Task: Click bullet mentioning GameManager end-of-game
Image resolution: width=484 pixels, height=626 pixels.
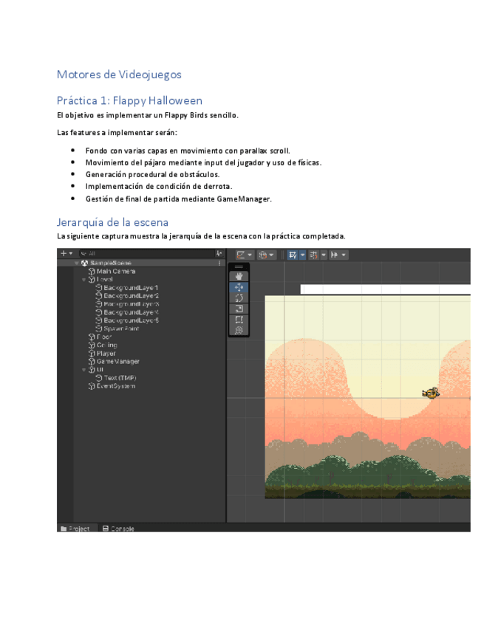Action: (179, 199)
